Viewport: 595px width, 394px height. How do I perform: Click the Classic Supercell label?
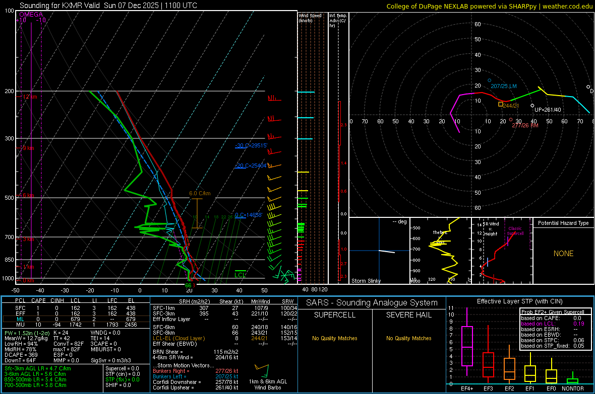[x=515, y=231]
